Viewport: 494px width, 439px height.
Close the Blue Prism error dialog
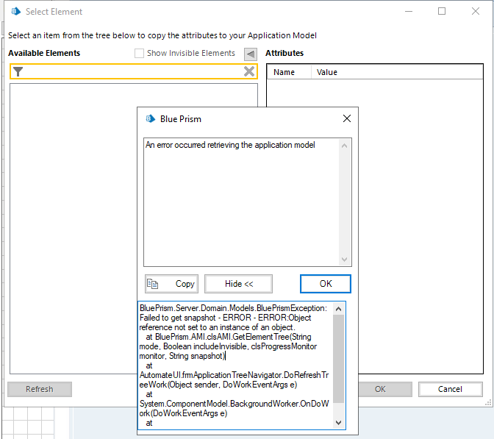coord(347,118)
